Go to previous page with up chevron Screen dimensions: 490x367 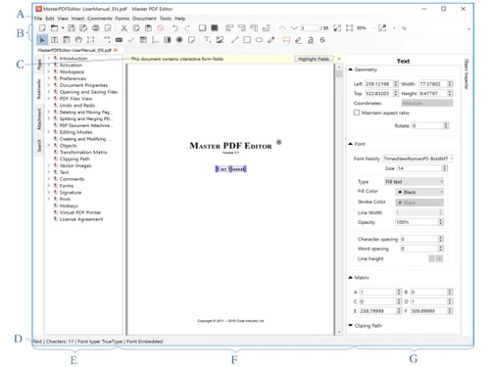click(x=282, y=28)
